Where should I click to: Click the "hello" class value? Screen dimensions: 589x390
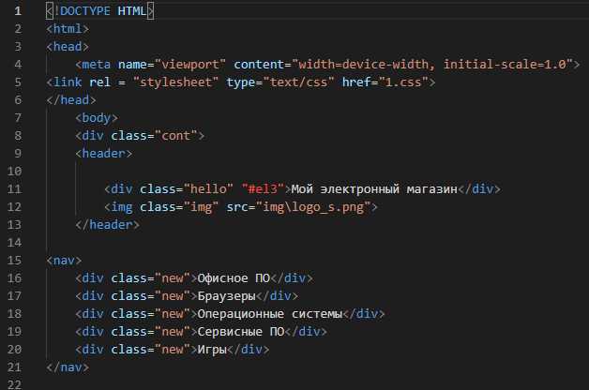[208, 188]
